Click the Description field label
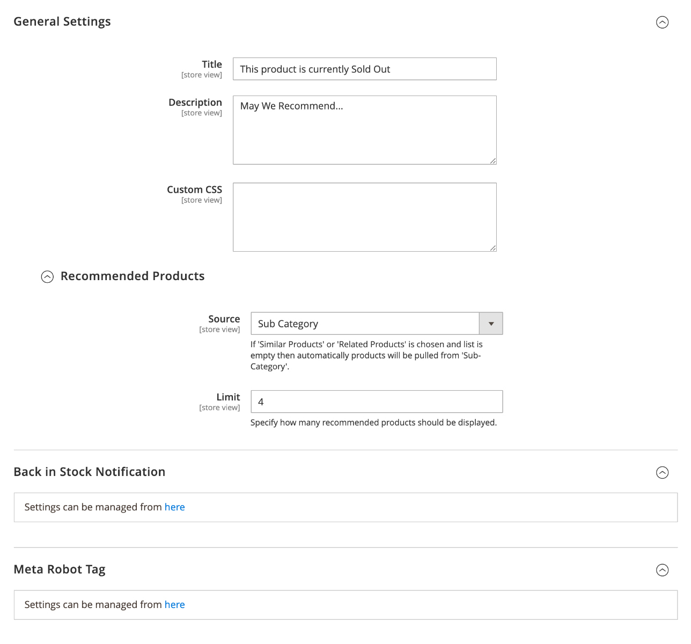The image size is (691, 644). pyautogui.click(x=195, y=103)
